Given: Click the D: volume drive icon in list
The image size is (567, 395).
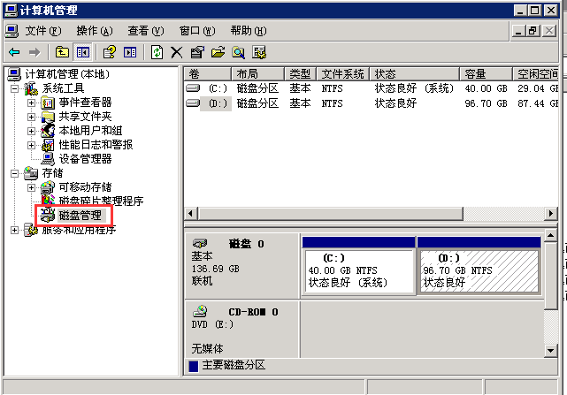Looking at the screenshot, I should coord(193,103).
